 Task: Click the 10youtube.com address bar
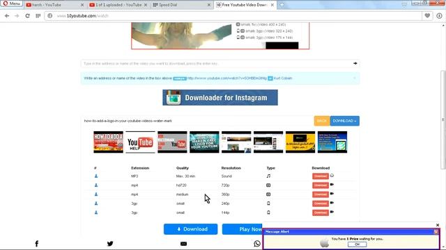click(x=233, y=16)
